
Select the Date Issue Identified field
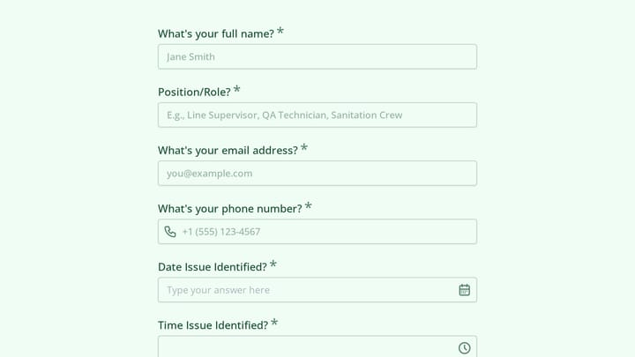(317, 290)
